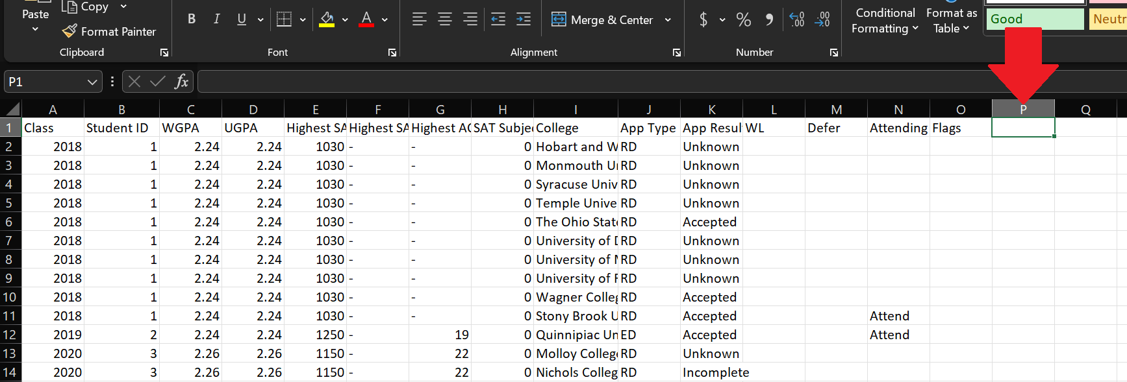The height and width of the screenshot is (382, 1127).
Task: Apply the Good cell style
Action: tap(1035, 19)
